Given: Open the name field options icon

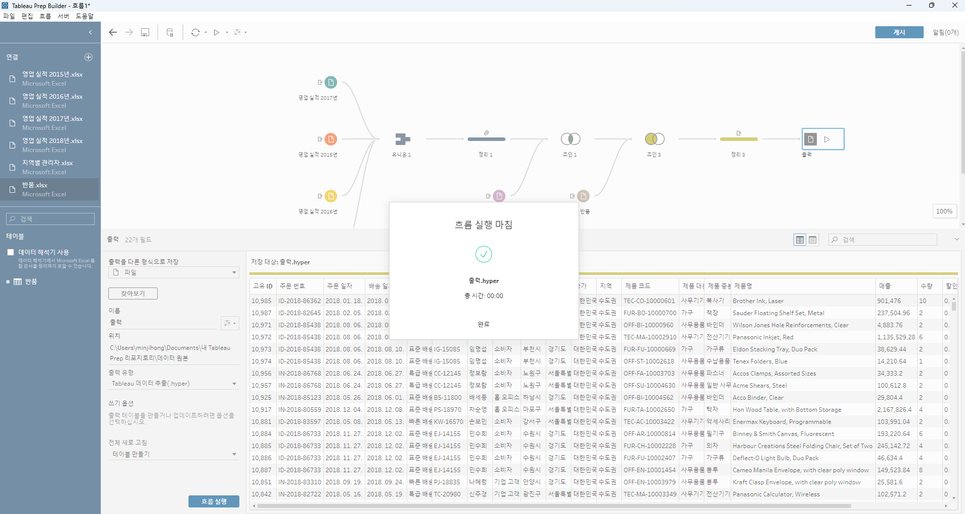Looking at the screenshot, I should [x=230, y=323].
